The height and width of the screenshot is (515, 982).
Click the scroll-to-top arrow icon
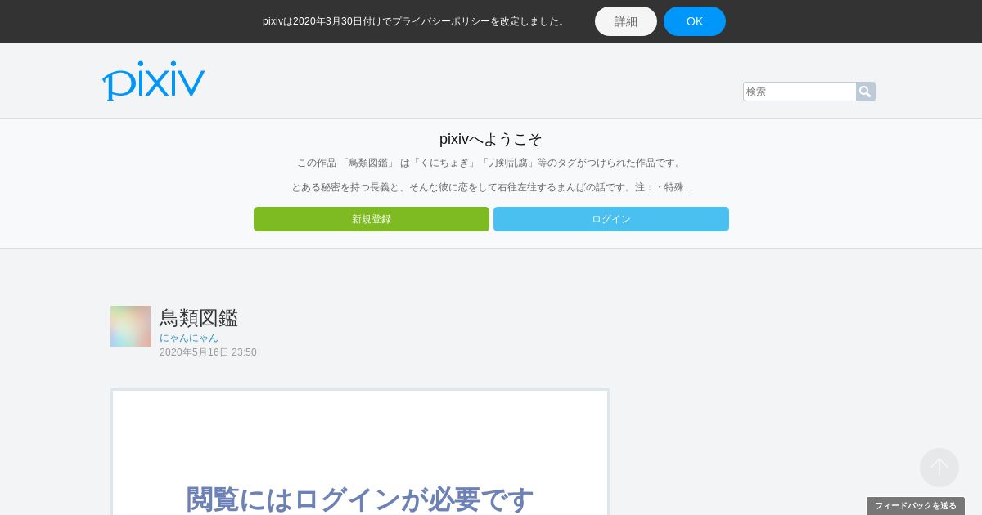939,468
